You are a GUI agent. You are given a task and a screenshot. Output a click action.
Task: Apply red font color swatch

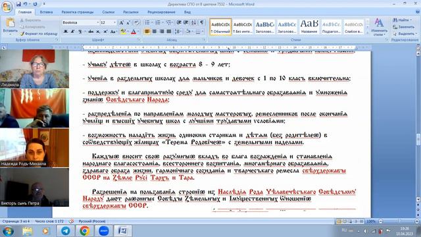(x=134, y=32)
